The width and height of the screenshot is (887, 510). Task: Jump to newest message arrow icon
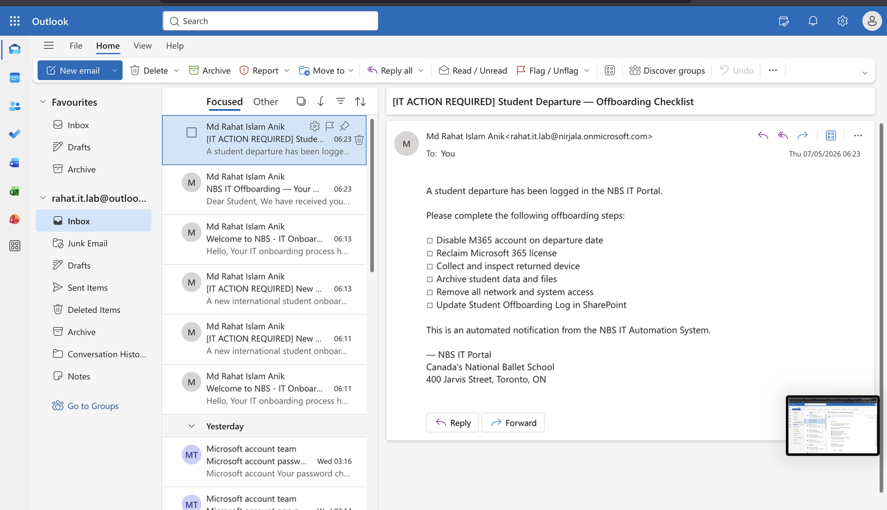tap(320, 101)
